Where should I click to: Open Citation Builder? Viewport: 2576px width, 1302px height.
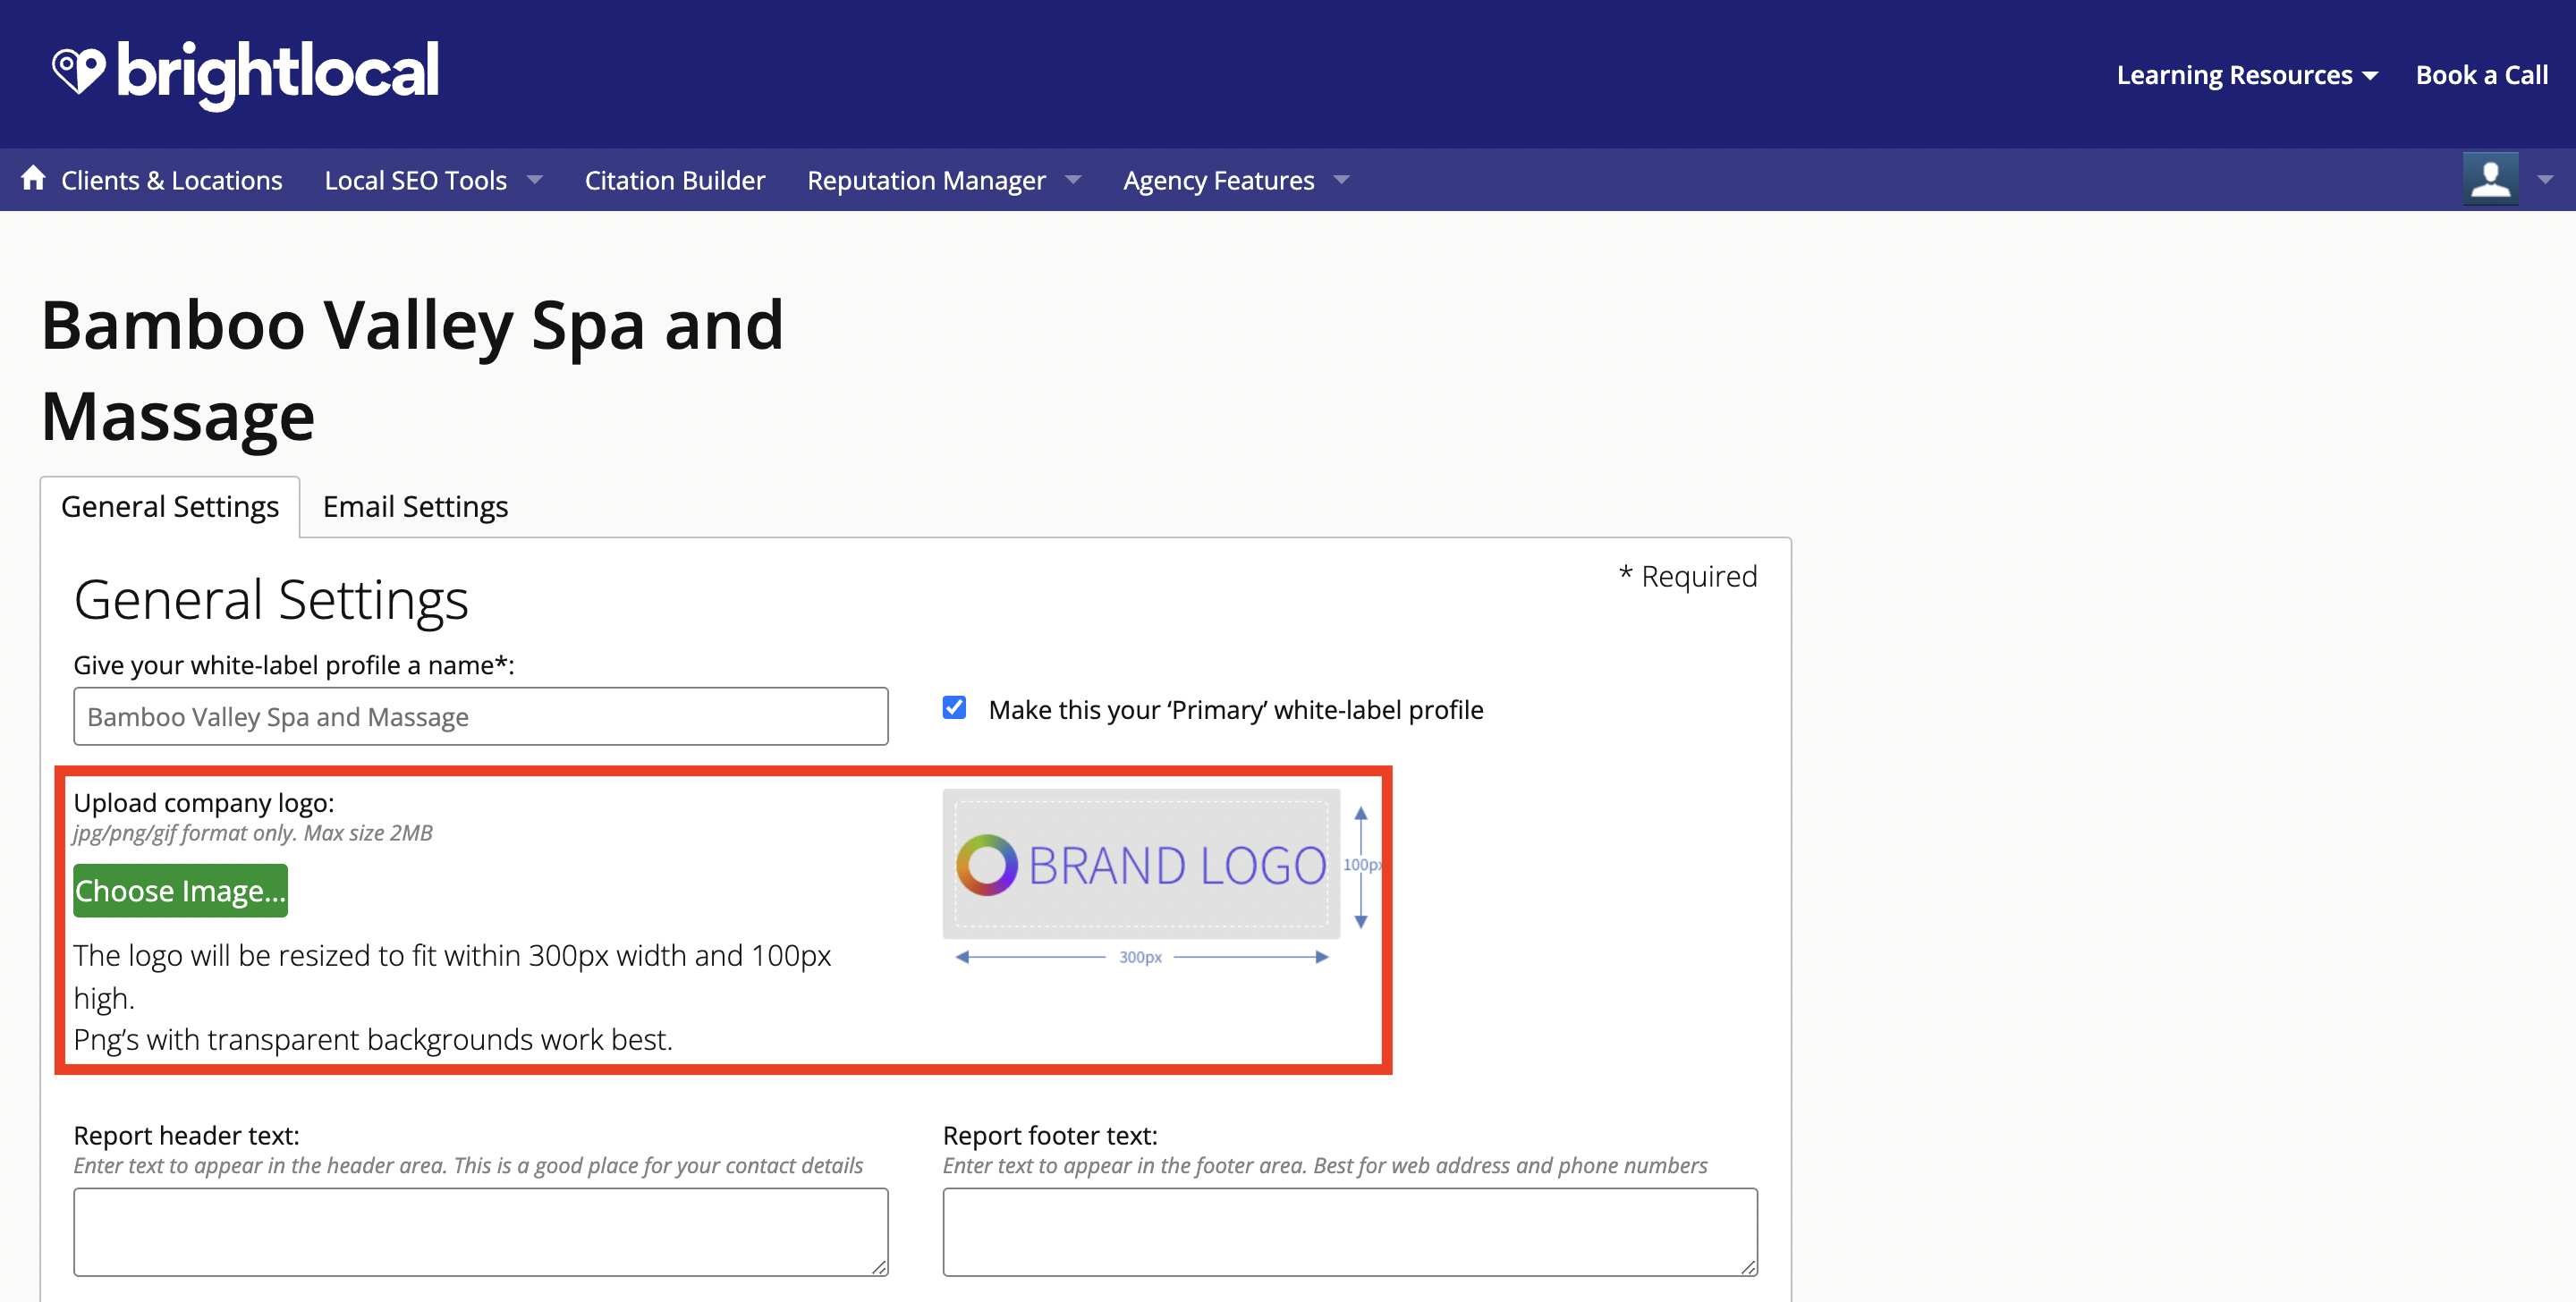pyautogui.click(x=675, y=180)
